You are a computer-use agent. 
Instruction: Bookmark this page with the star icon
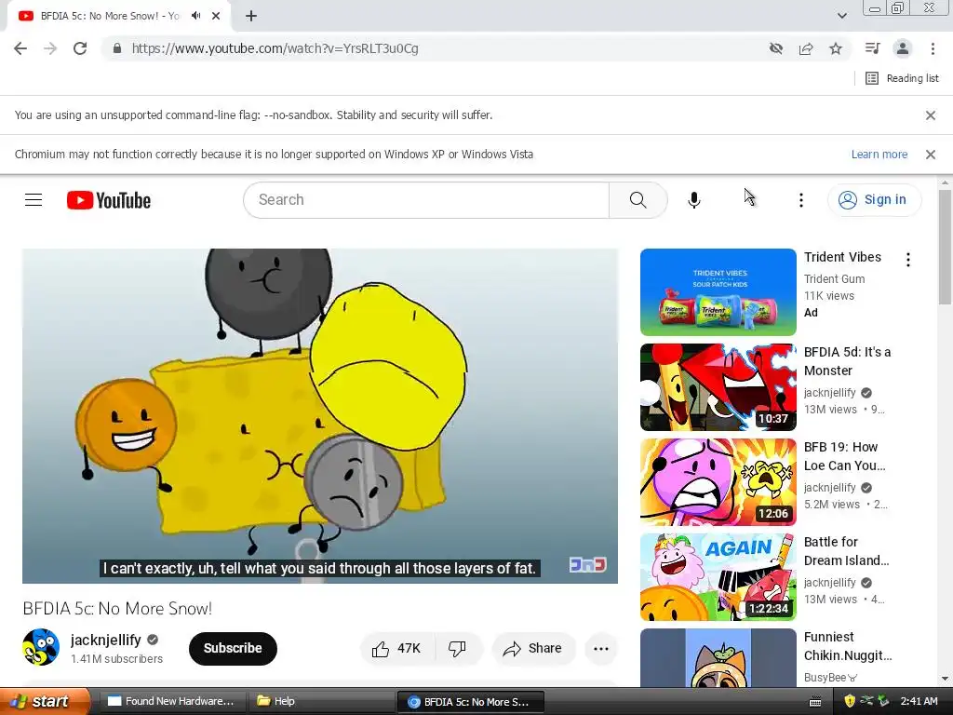click(836, 48)
